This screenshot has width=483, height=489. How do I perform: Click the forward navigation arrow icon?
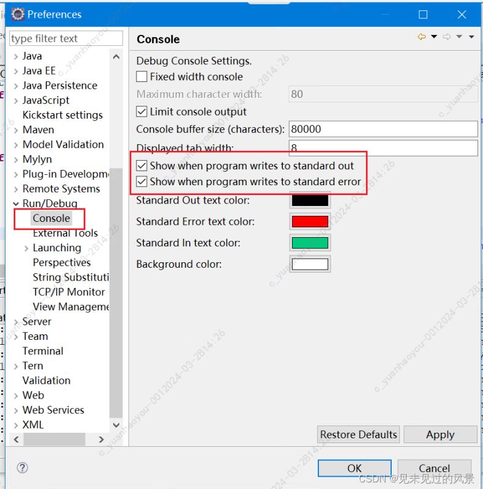click(447, 37)
